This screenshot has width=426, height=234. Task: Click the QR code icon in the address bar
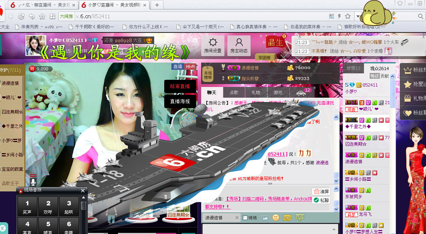pyautogui.click(x=331, y=16)
